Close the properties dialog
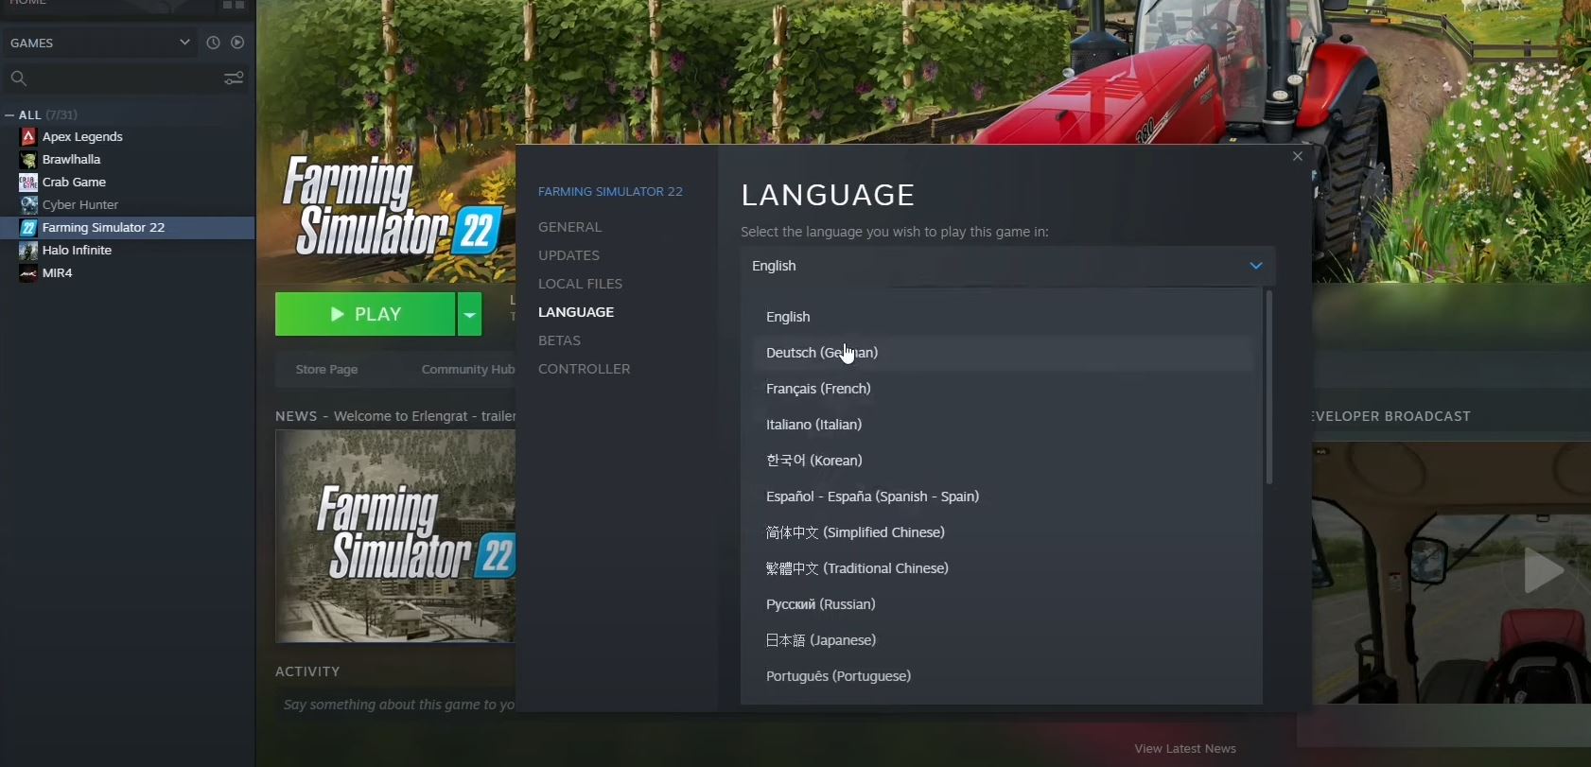This screenshot has width=1591, height=767. [1298, 156]
